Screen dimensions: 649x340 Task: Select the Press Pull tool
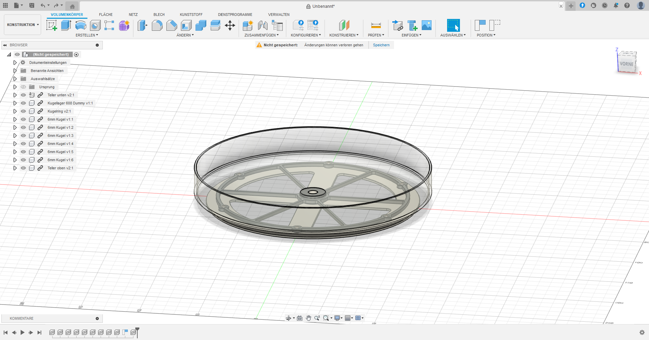tap(142, 25)
